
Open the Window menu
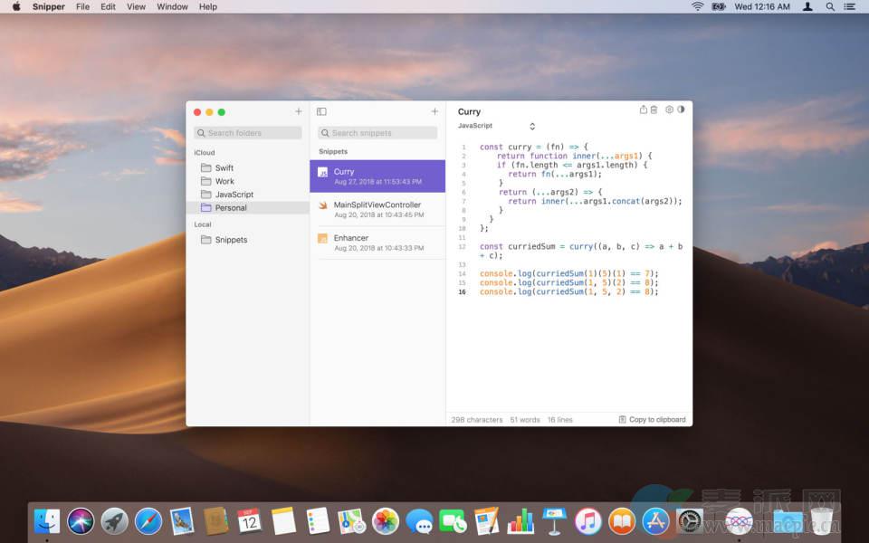click(172, 6)
